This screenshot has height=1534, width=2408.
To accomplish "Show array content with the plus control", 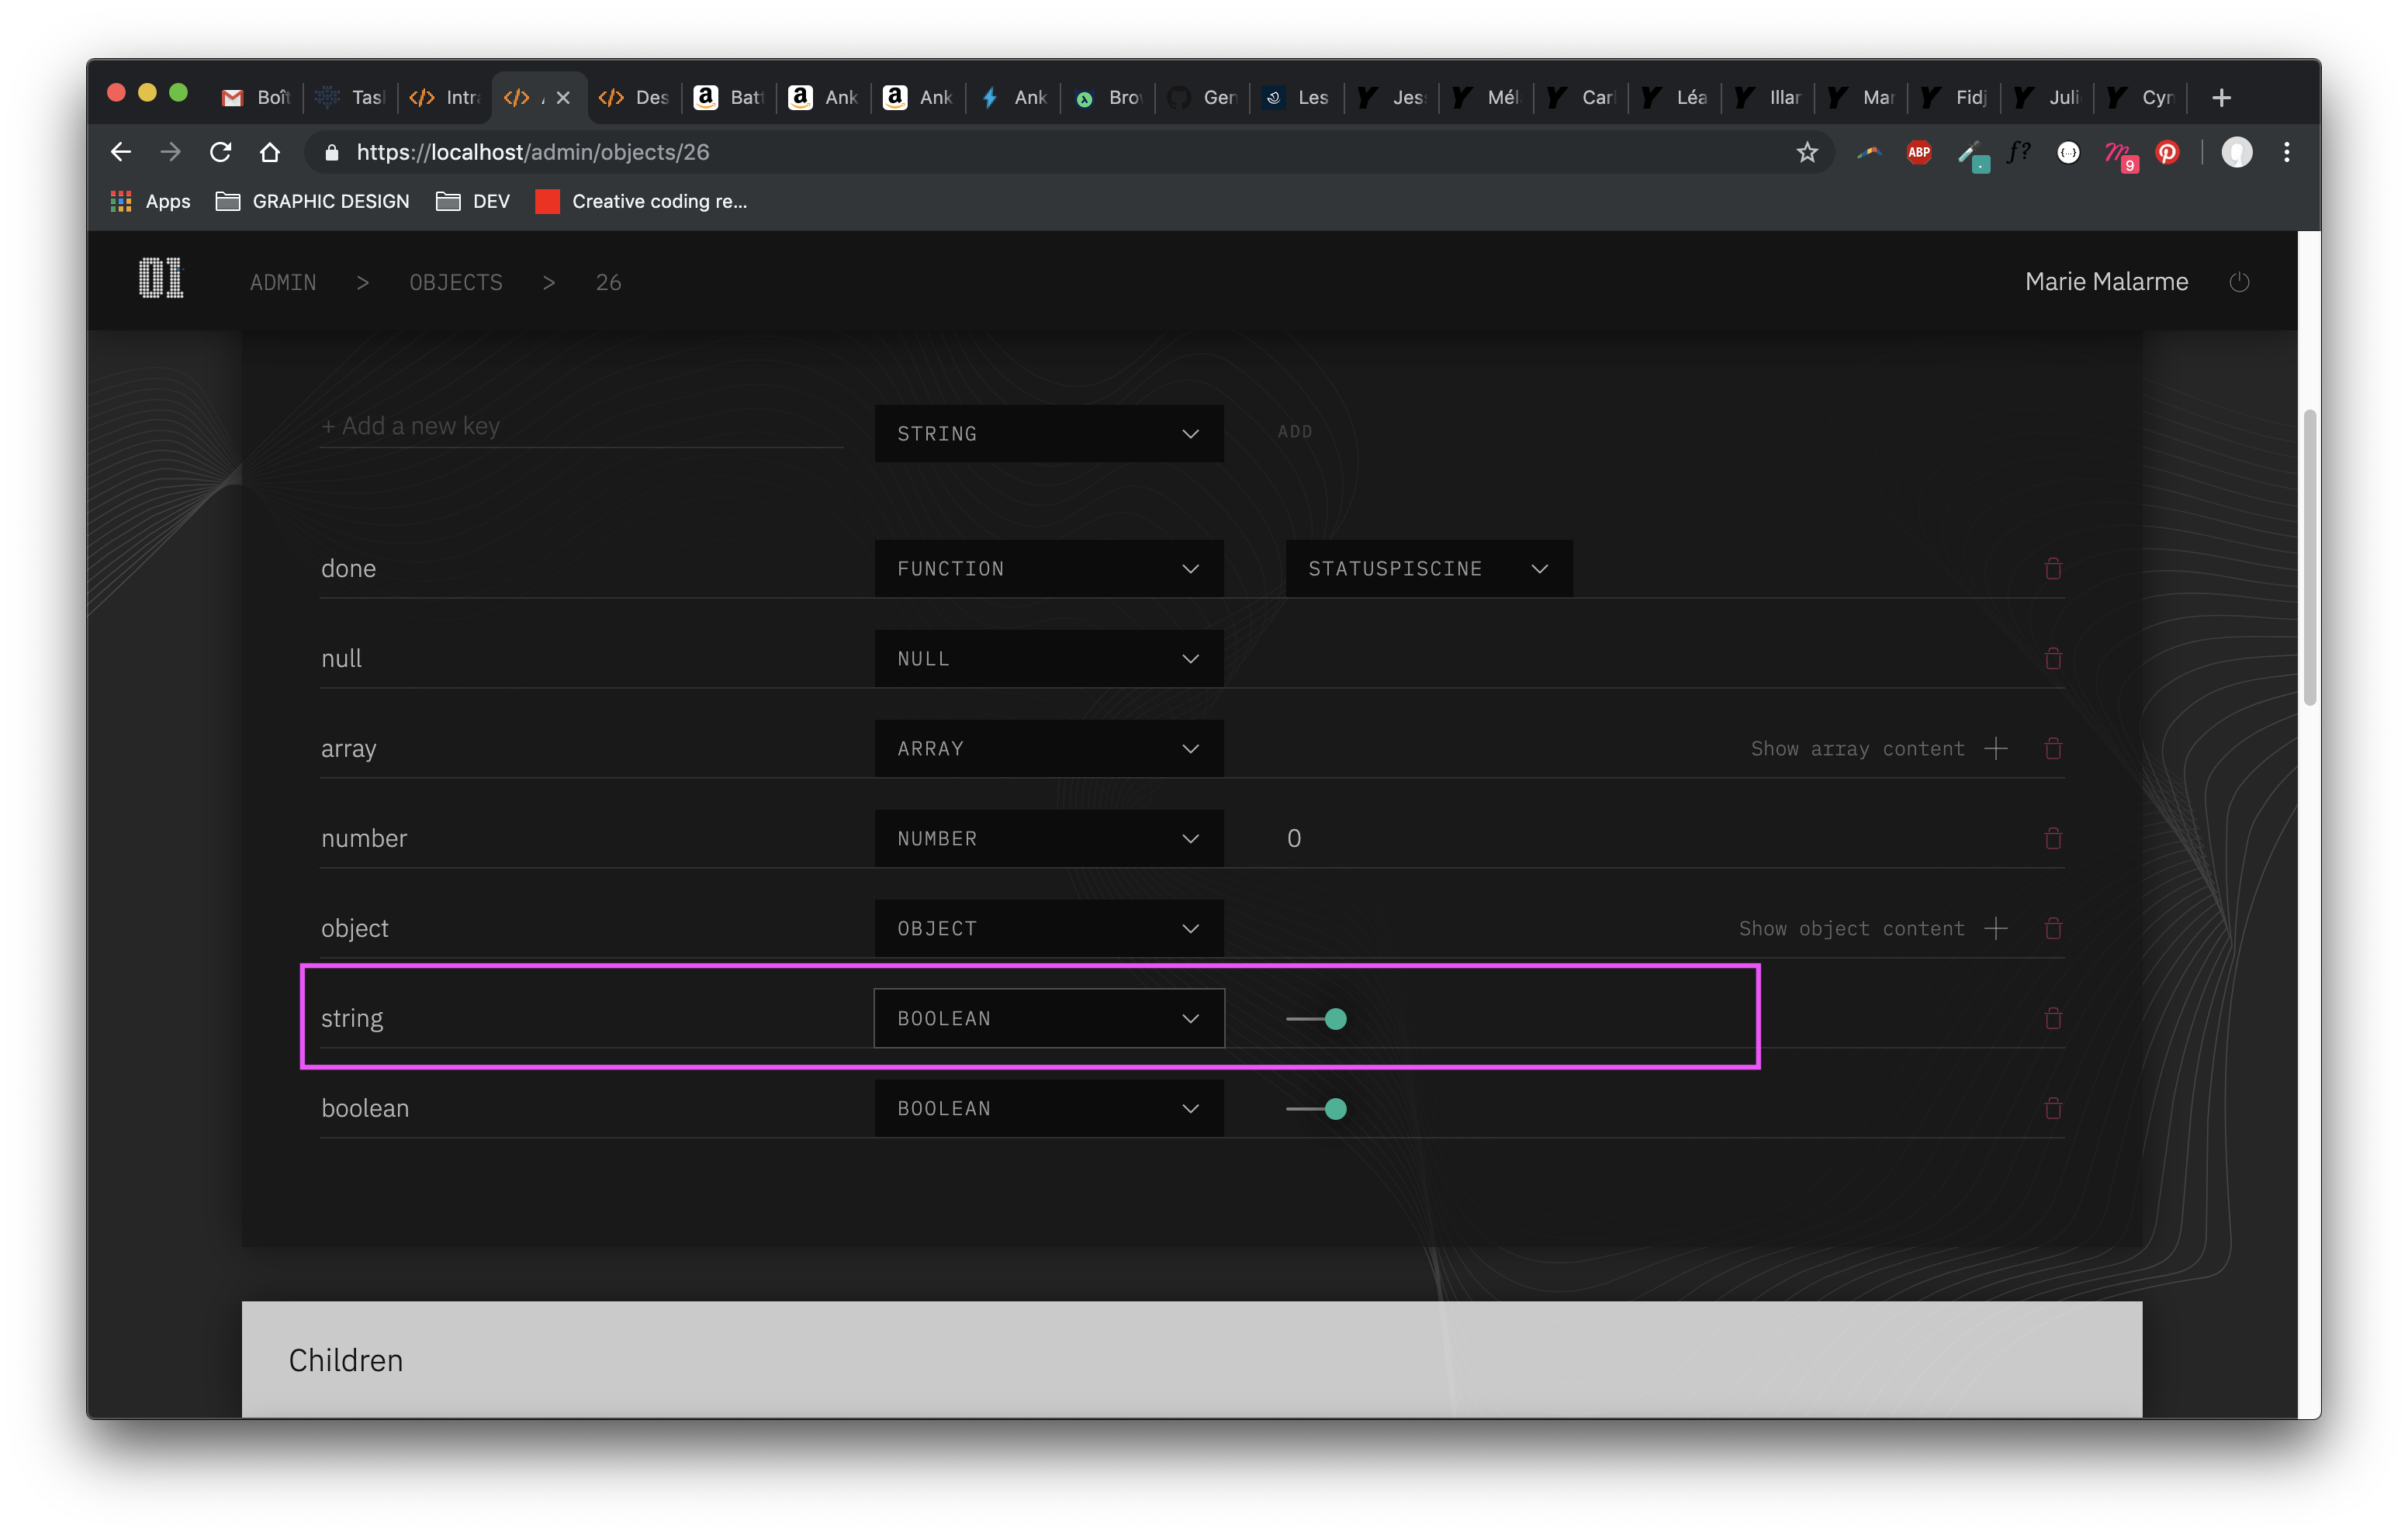I will point(1996,748).
